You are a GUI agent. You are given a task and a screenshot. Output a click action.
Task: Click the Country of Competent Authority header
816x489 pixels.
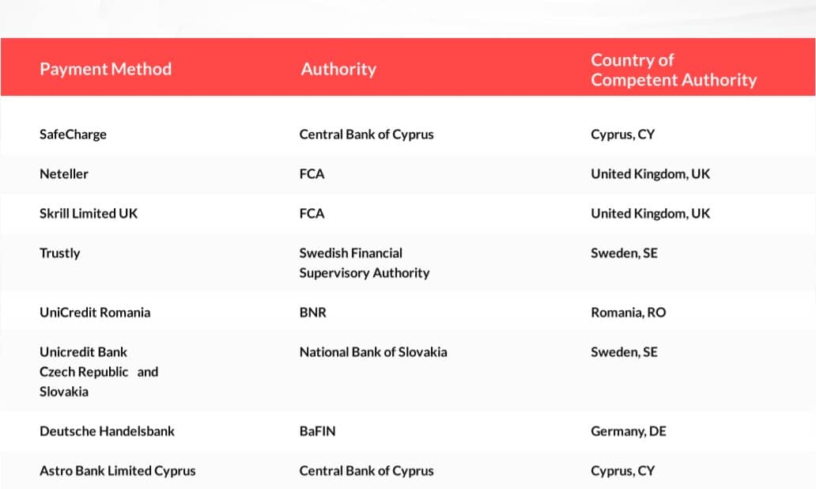(x=674, y=70)
